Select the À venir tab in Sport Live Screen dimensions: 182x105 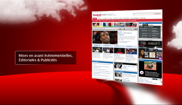pyautogui.click(x=151, y=25)
